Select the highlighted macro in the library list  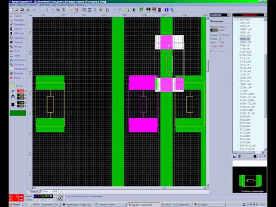click(245, 39)
